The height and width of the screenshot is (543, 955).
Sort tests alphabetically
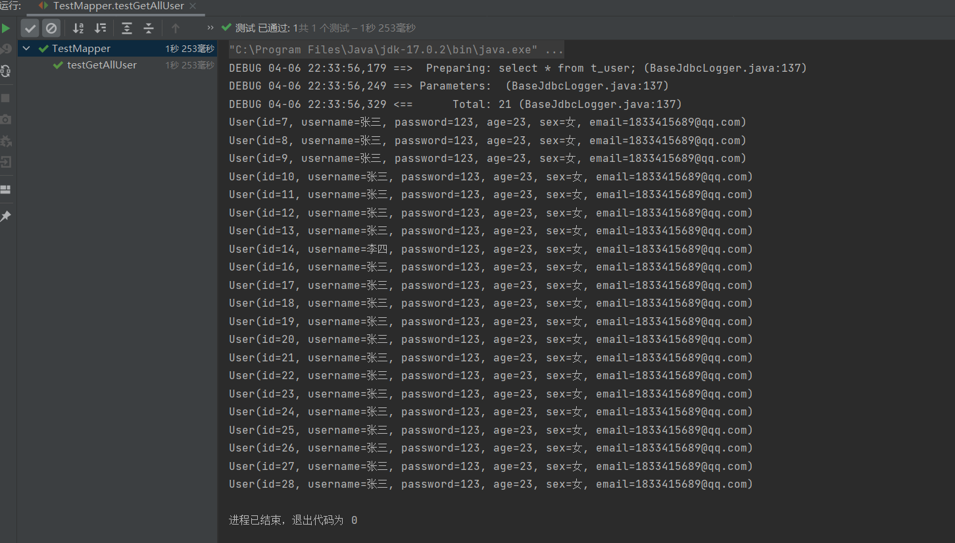click(x=78, y=28)
